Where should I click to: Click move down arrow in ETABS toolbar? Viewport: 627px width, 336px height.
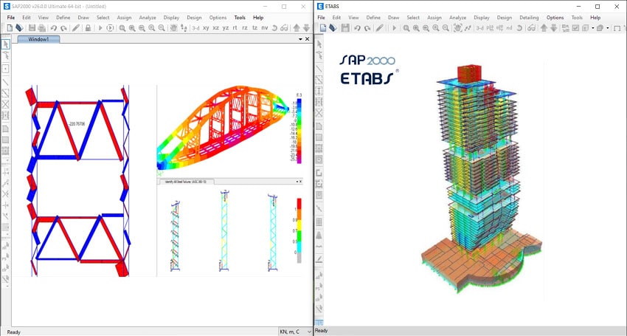pos(553,27)
